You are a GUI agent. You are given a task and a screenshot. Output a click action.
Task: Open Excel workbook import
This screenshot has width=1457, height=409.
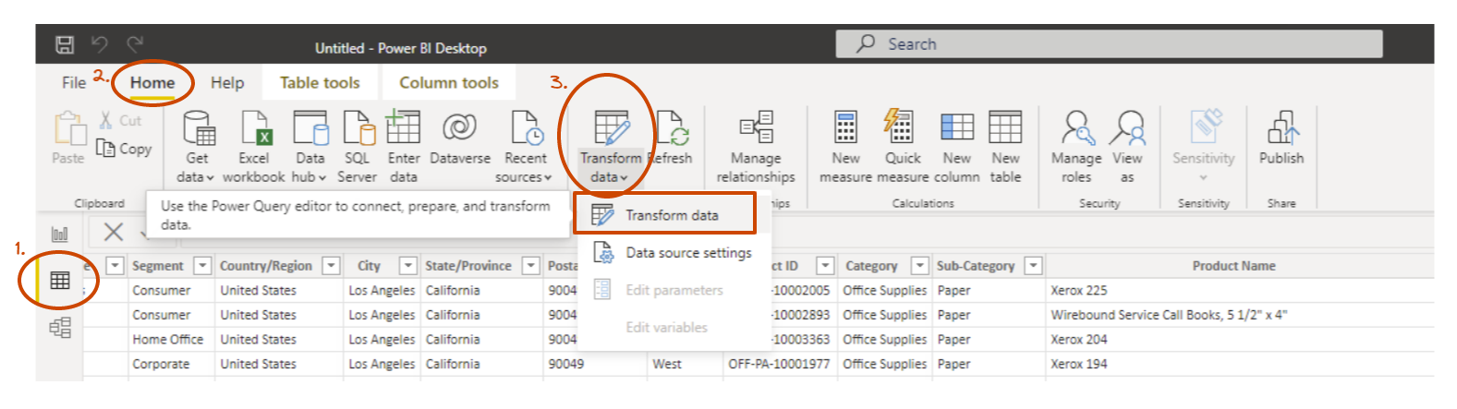254,129
